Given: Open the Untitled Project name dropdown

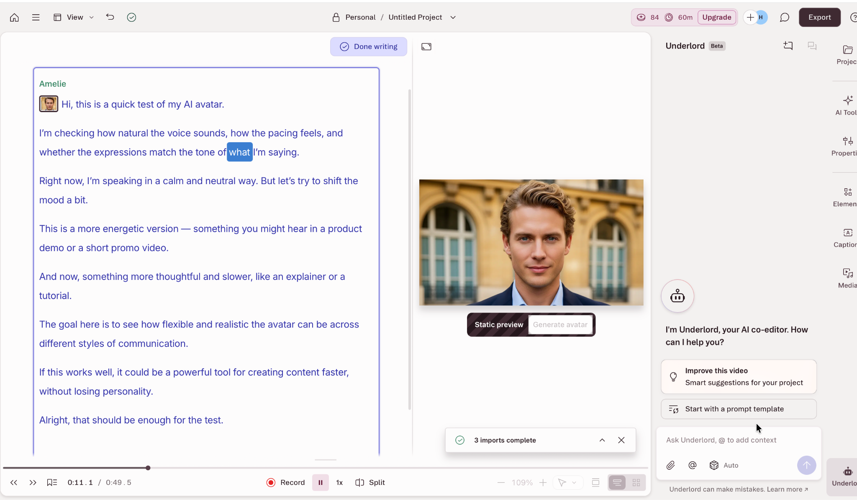Looking at the screenshot, I should tap(453, 17).
